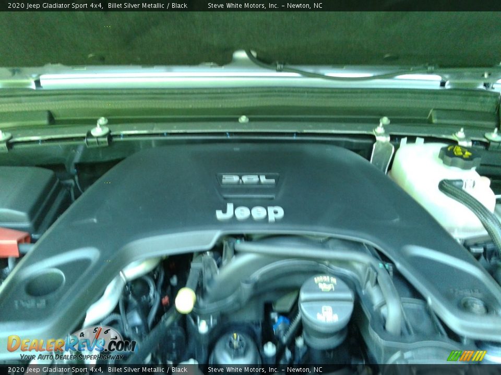Image resolution: width=501 pixels, height=375 pixels.
Task: Select the yellow oil dipstick handle
Action: coord(185,300)
